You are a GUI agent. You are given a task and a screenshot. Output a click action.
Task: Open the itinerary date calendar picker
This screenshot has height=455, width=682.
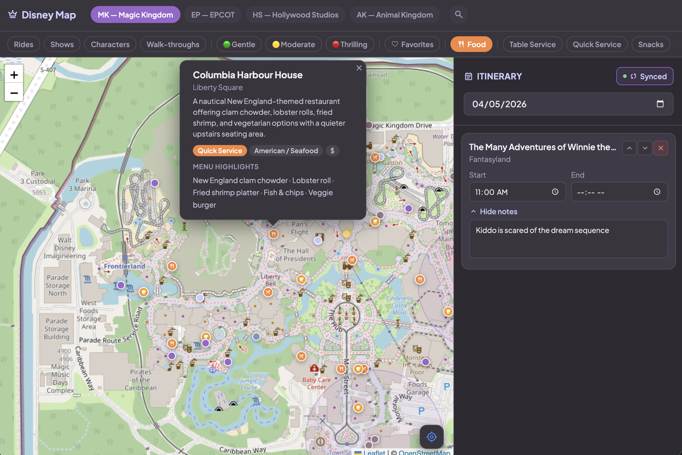(x=660, y=104)
